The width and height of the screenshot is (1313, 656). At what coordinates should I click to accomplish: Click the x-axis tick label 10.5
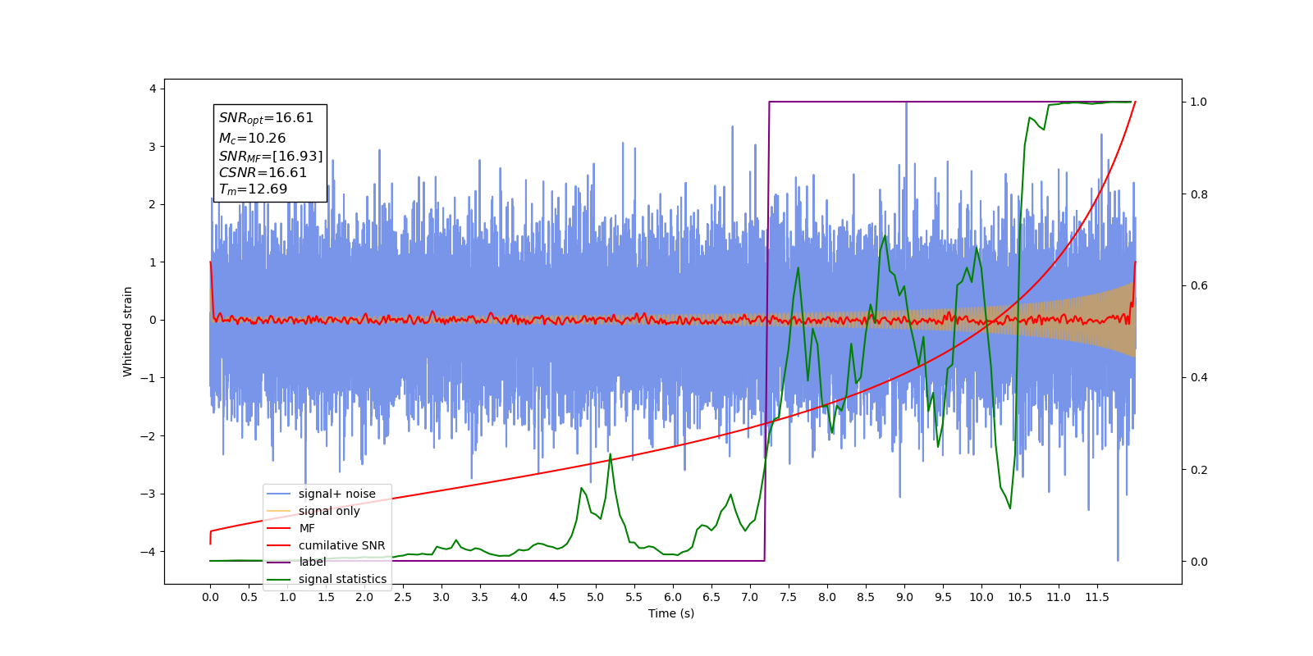[x=1020, y=597]
